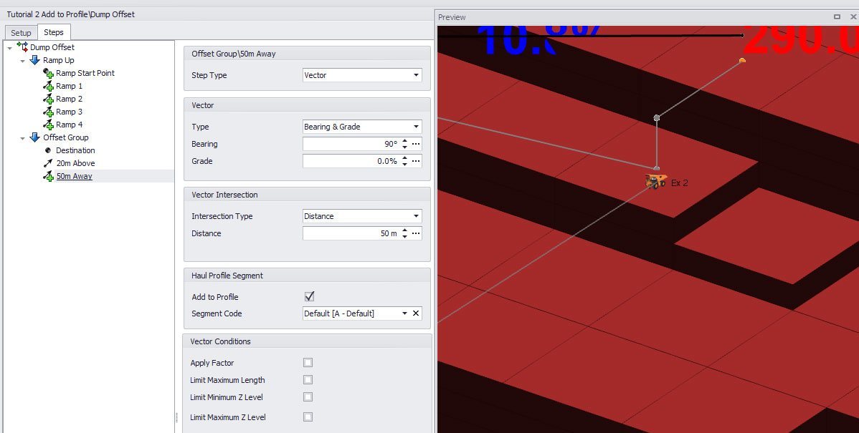The height and width of the screenshot is (433, 859).
Task: Click the Ramp 3 vector icon
Action: tap(48, 112)
